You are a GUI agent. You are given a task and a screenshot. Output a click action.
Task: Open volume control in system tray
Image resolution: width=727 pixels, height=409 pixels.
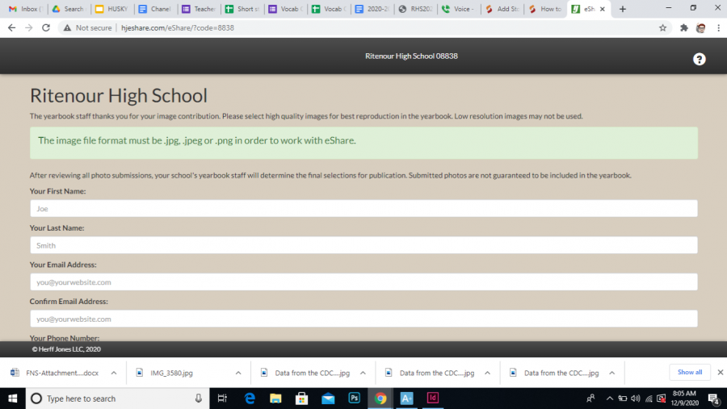click(636, 399)
